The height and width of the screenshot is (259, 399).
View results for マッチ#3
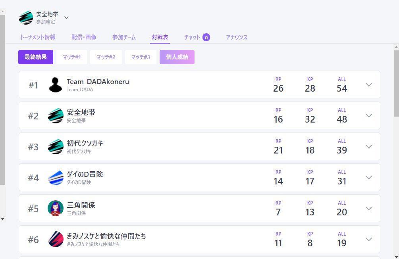[141, 57]
